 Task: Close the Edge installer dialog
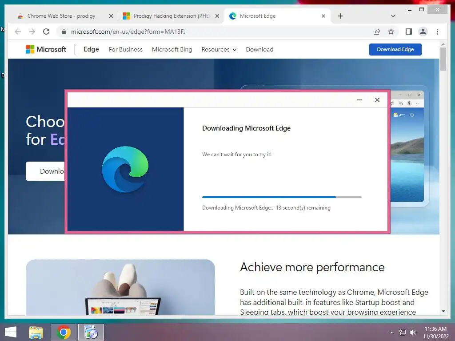pyautogui.click(x=377, y=100)
